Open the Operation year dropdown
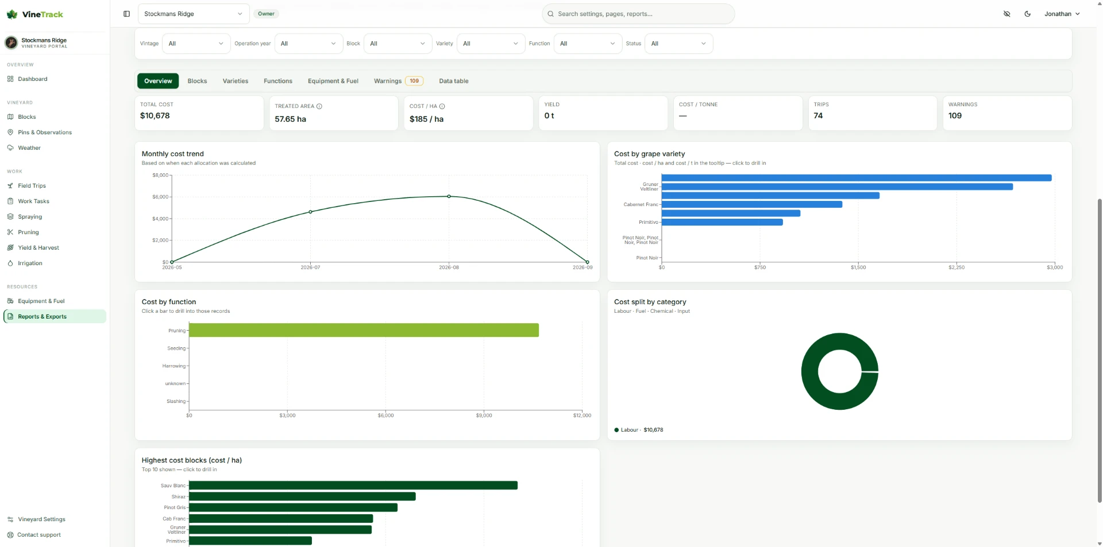Screen dimensions: 1103x547 pos(308,44)
